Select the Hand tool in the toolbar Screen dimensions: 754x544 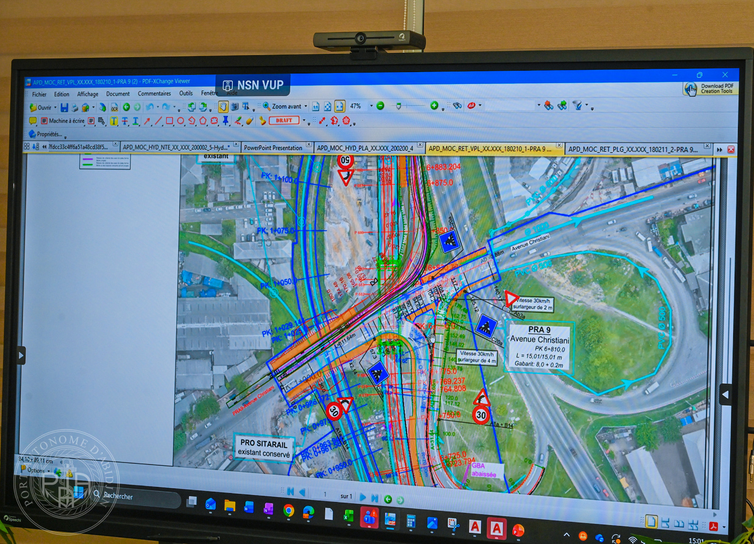[x=223, y=106]
